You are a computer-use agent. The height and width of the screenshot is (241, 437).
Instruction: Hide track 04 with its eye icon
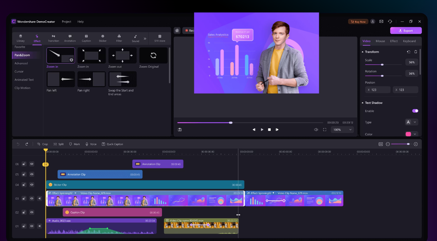point(31,185)
